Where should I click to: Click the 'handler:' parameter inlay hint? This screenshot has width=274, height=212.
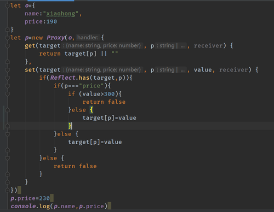[88, 38]
